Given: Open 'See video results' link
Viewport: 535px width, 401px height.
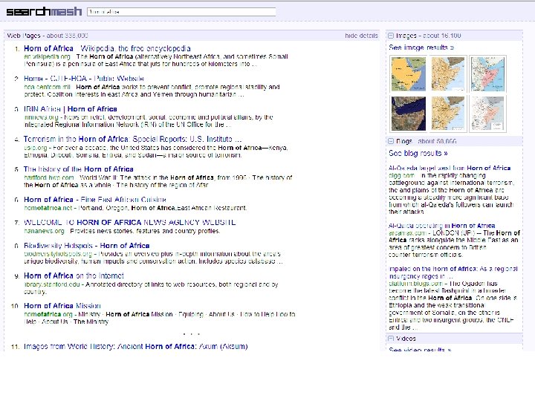Looking at the screenshot, I should [x=420, y=350].
